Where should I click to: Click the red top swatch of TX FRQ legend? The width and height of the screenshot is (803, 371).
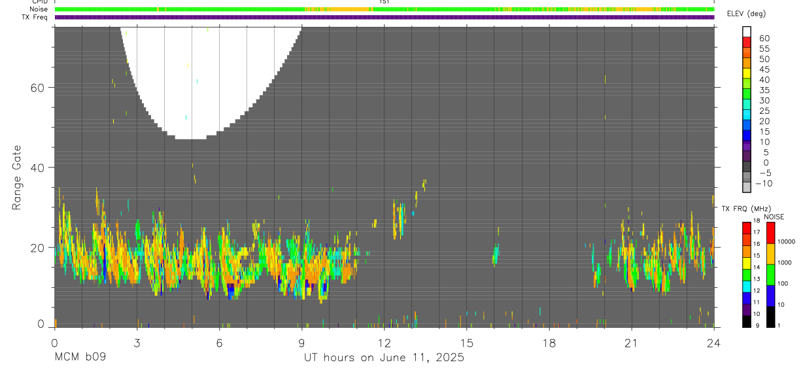746,227
